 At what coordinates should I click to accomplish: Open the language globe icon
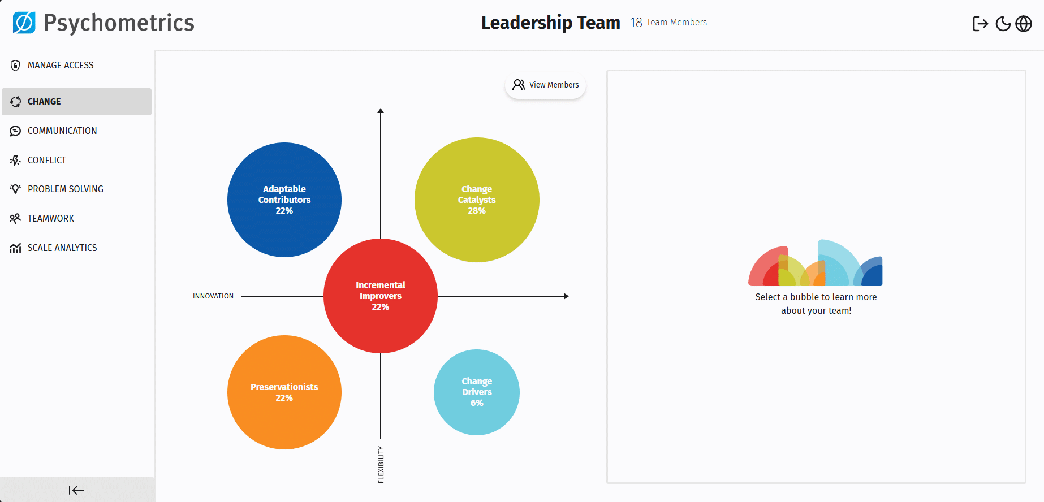tap(1024, 24)
